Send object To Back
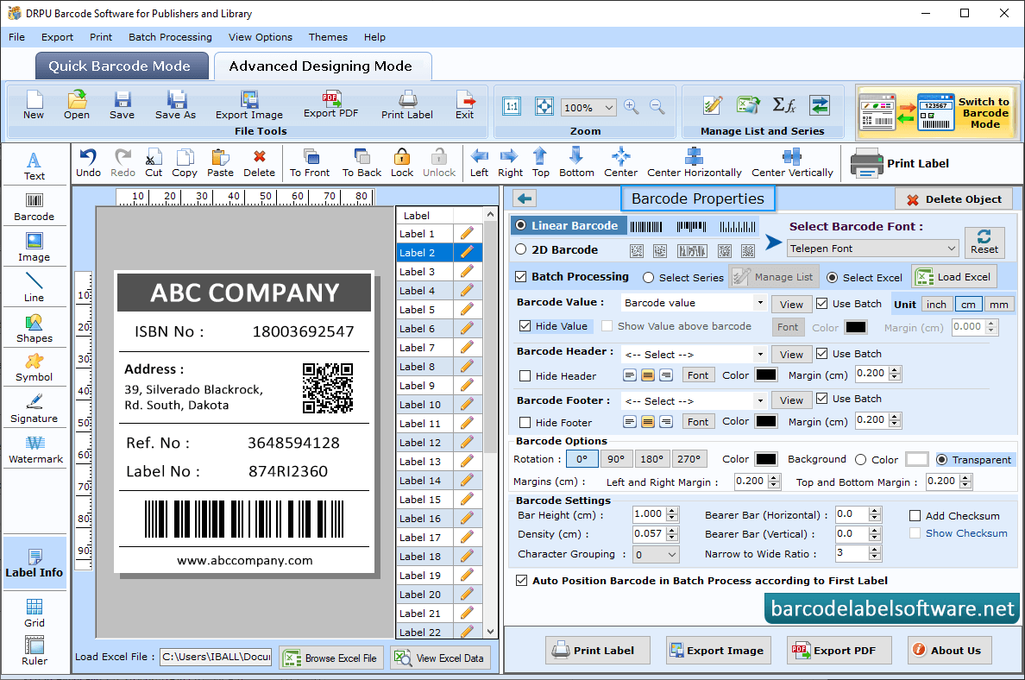This screenshot has height=680, width=1025. 362,163
